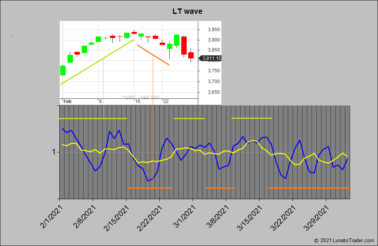
Task: Click the "LT wave" chart title
Action: [187, 12]
